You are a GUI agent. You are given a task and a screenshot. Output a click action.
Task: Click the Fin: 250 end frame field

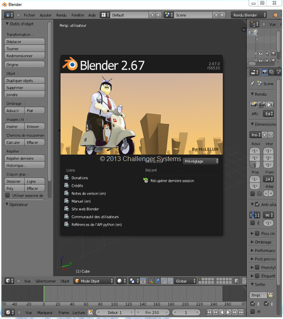(x=152, y=312)
